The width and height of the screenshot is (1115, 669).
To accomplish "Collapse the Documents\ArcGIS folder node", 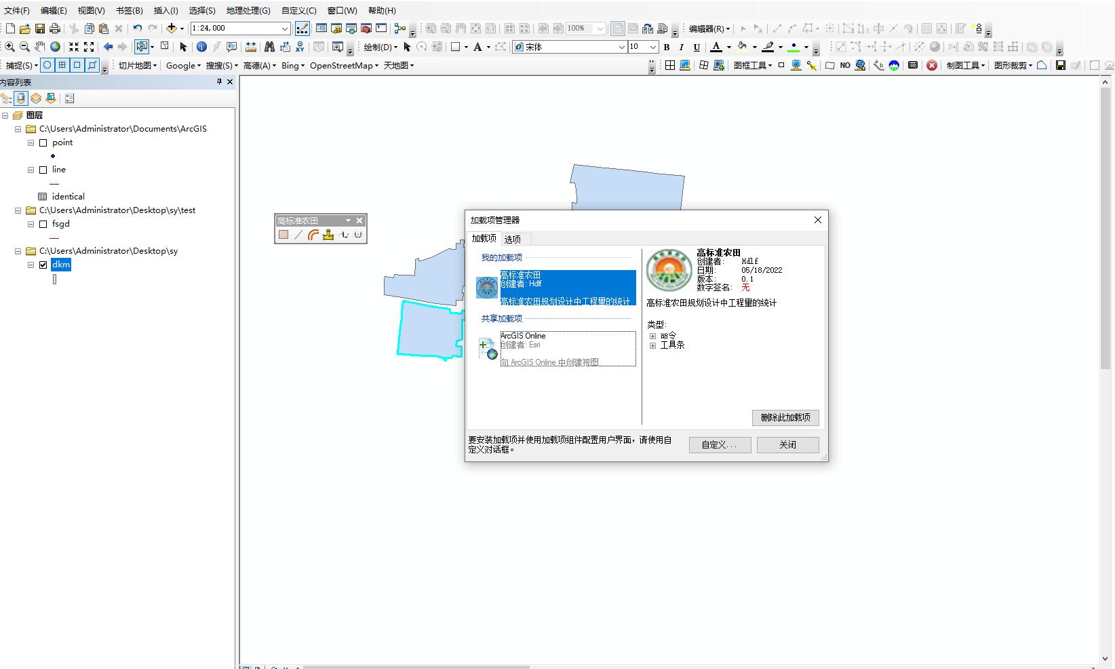I will coord(18,129).
